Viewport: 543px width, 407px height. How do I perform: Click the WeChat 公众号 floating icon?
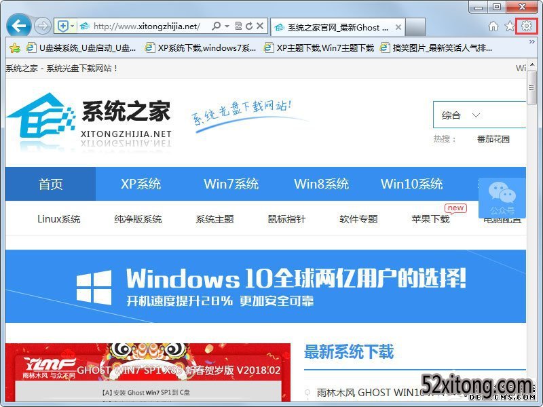click(x=502, y=197)
